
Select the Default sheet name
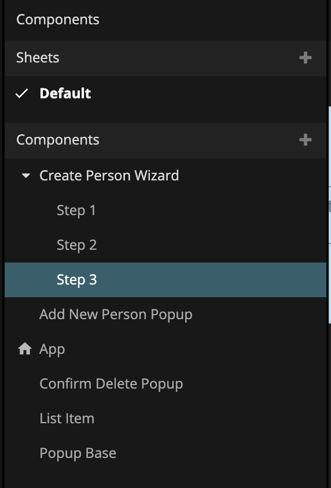click(65, 93)
